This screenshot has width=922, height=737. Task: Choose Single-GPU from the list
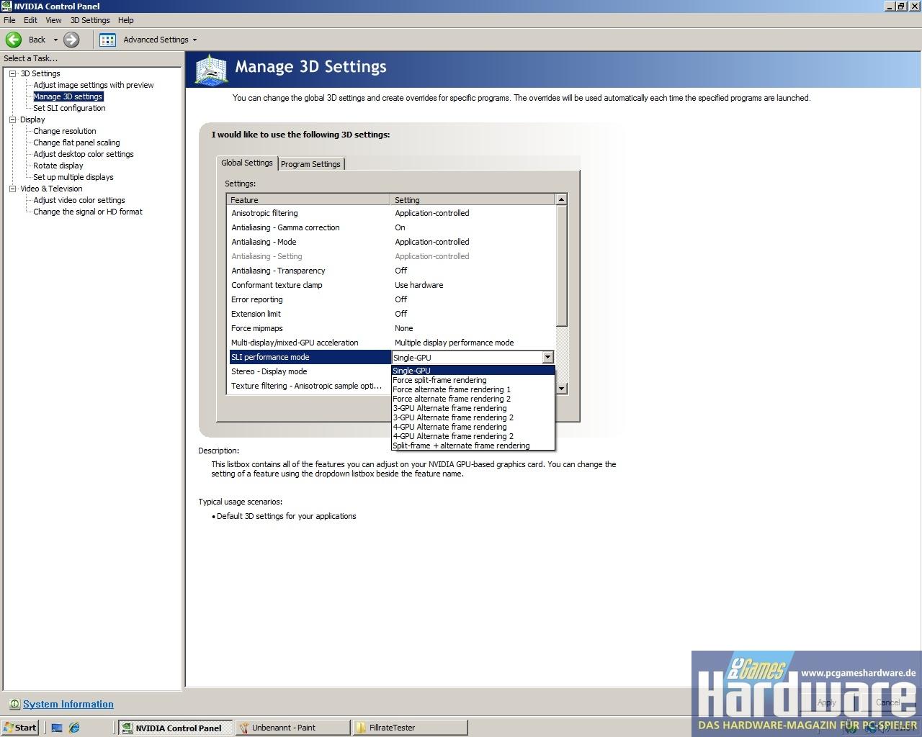(x=473, y=371)
